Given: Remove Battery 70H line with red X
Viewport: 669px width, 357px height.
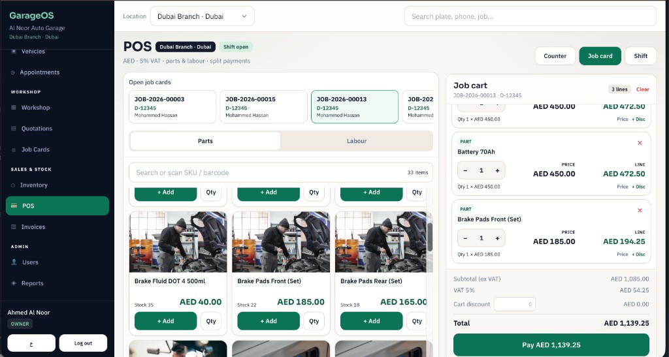Looking at the screenshot, I should pos(640,143).
